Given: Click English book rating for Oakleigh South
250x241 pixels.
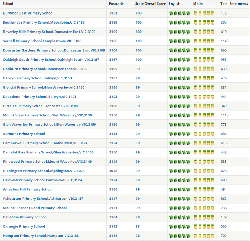Looking at the screenshot, I should point(180,60).
